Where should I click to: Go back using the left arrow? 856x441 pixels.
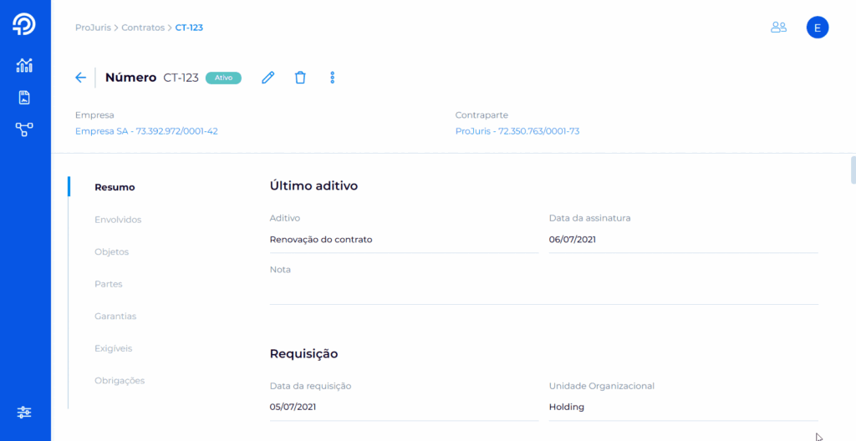(80, 78)
